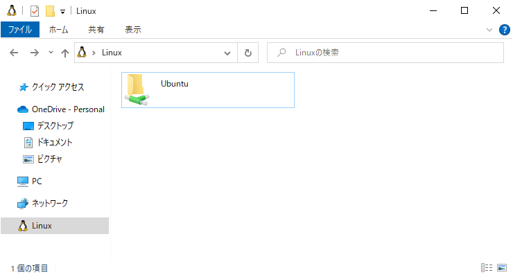Open the 表示 ribbon tab
Viewport: 513px width, 277px height.
pos(133,30)
